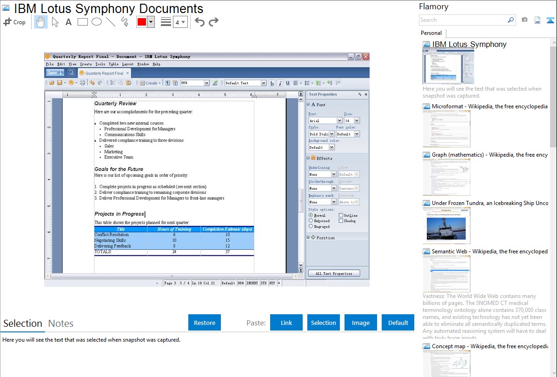Click the All Text Properties button
Viewport: 557px width, 377px height.
point(334,273)
